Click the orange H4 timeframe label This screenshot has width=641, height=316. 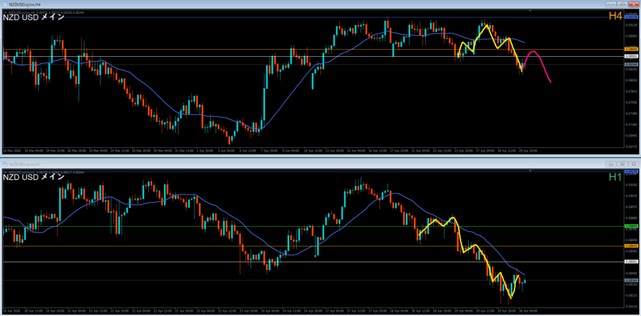615,16
